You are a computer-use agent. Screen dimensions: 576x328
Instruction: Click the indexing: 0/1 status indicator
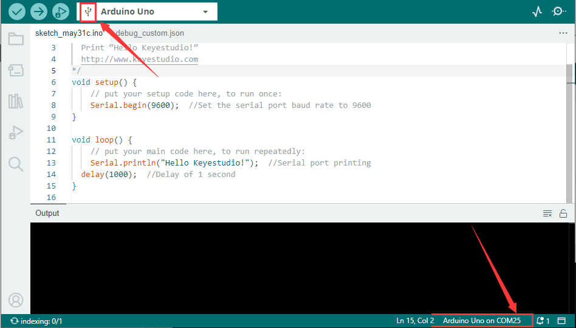coord(36,321)
